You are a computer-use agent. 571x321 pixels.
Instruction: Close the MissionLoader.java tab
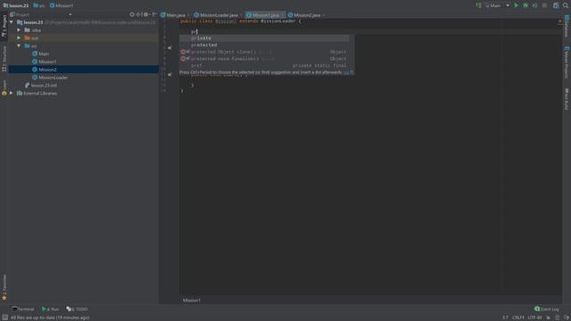click(241, 15)
